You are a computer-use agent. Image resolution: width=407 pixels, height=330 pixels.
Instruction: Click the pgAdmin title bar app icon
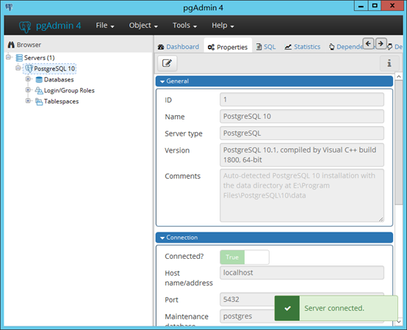click(x=9, y=7)
